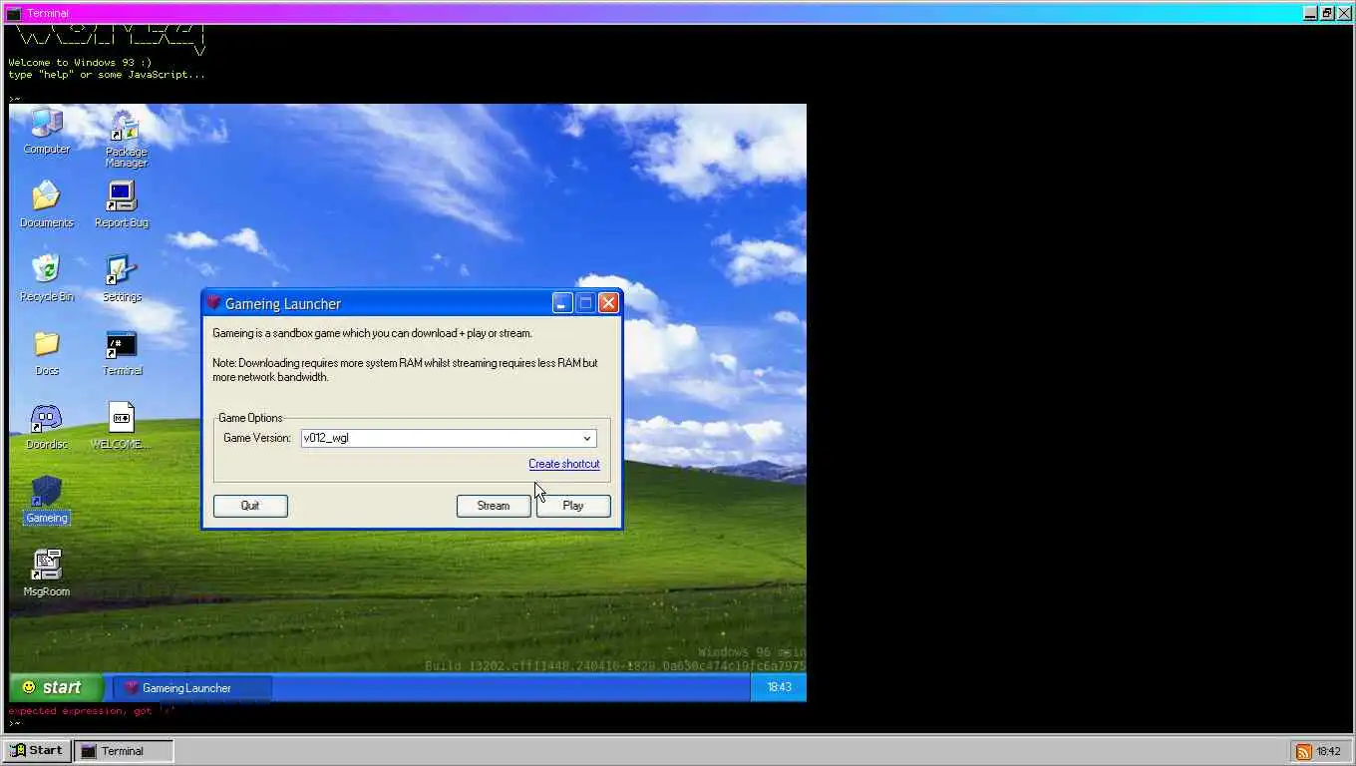Image resolution: width=1356 pixels, height=766 pixels.
Task: Close the outer Terminal window
Action: [1344, 13]
